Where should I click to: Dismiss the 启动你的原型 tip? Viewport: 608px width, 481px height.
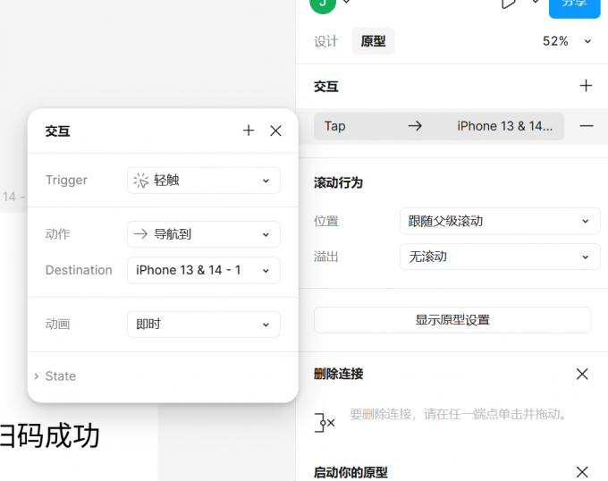tap(582, 472)
